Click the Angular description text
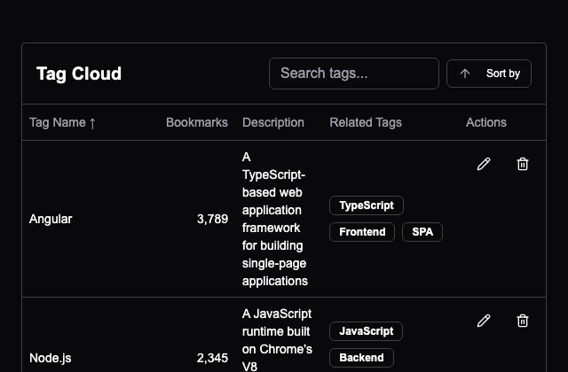This screenshot has height=372, width=568. coord(275,219)
